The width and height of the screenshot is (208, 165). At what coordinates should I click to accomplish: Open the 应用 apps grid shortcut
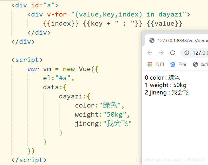[x=150, y=64]
